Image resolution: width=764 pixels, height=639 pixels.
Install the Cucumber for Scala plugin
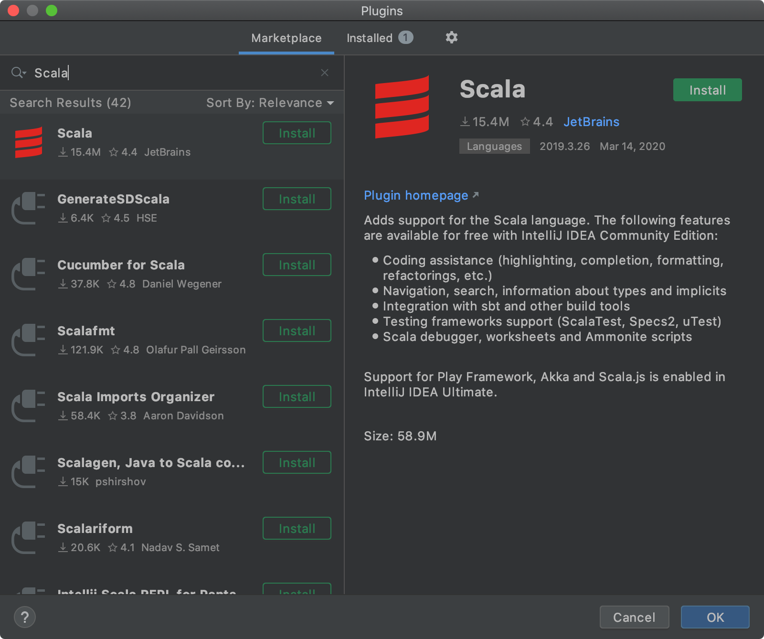click(297, 265)
